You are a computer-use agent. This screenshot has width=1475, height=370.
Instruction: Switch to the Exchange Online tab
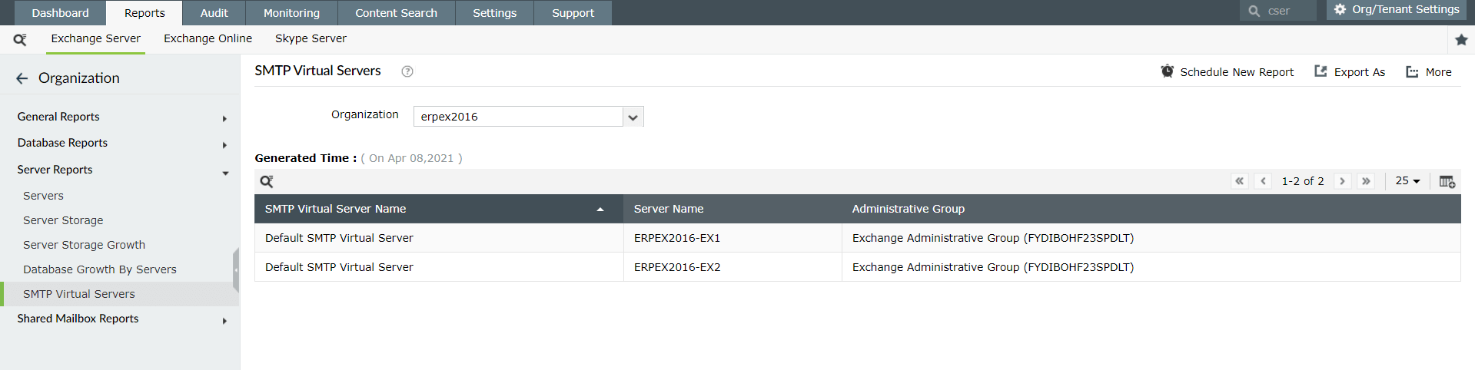pos(208,38)
